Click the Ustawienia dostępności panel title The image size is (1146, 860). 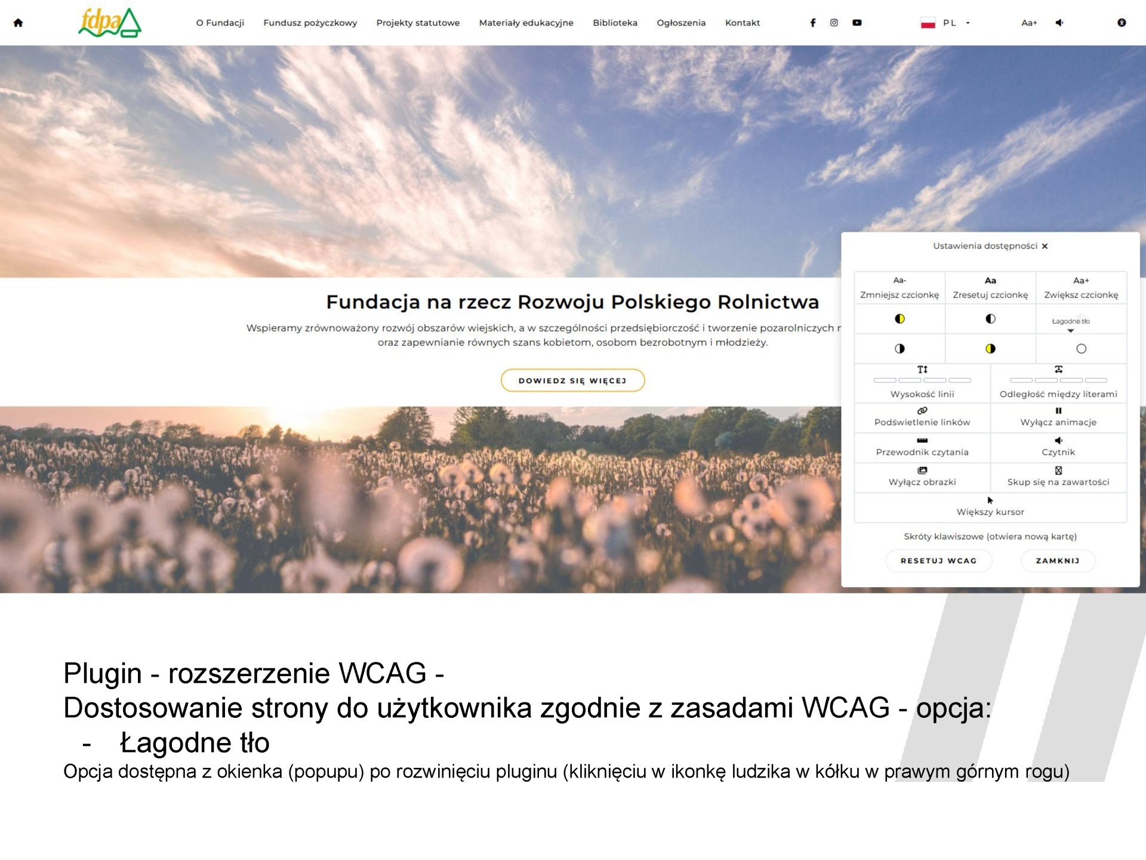[x=985, y=246]
